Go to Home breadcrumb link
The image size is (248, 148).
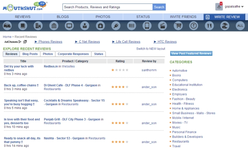pyautogui.click(x=7, y=37)
